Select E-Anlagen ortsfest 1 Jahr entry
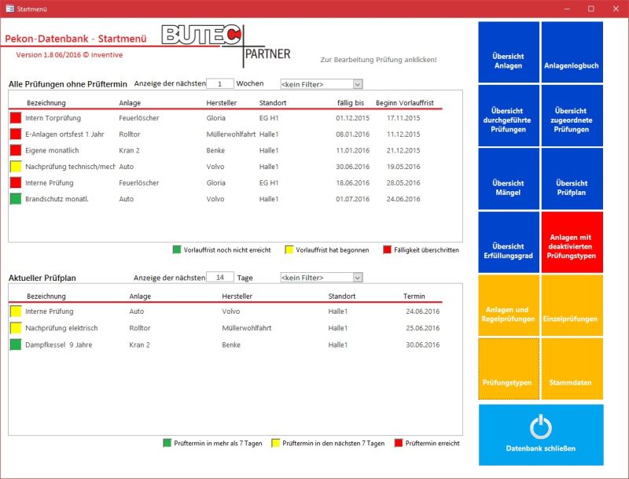Viewport: 629px width, 479px height. [x=64, y=134]
